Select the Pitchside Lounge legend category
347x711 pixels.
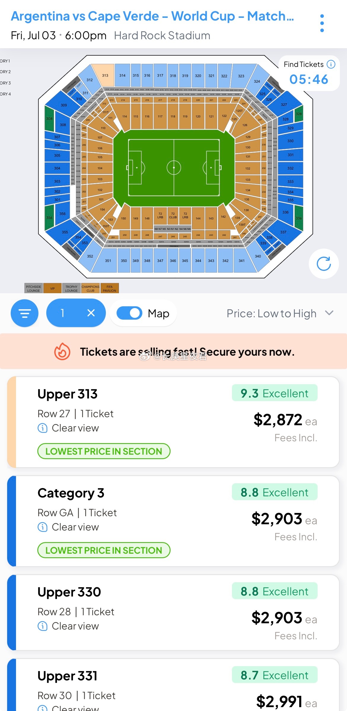[x=34, y=288]
